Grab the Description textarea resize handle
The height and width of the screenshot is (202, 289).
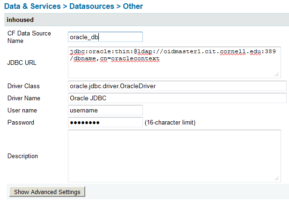point(277,179)
